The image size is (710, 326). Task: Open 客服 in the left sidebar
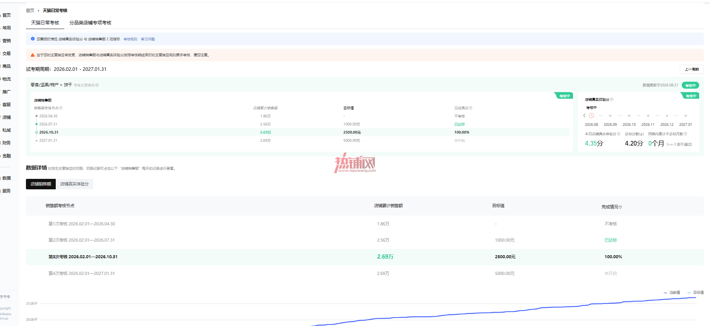(x=7, y=105)
